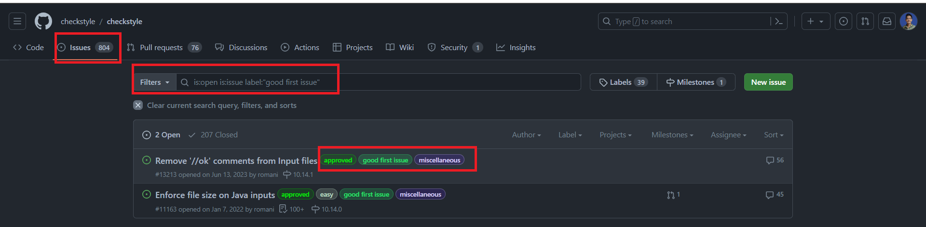
Task: Switch to the Pull requests tab
Action: [164, 47]
